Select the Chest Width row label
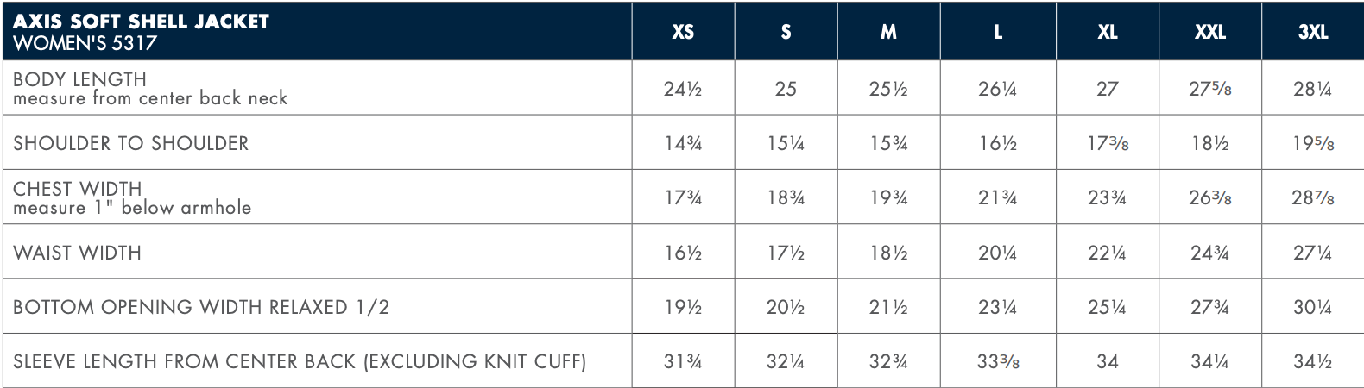This screenshot has height=388, width=1364. pyautogui.click(x=77, y=189)
